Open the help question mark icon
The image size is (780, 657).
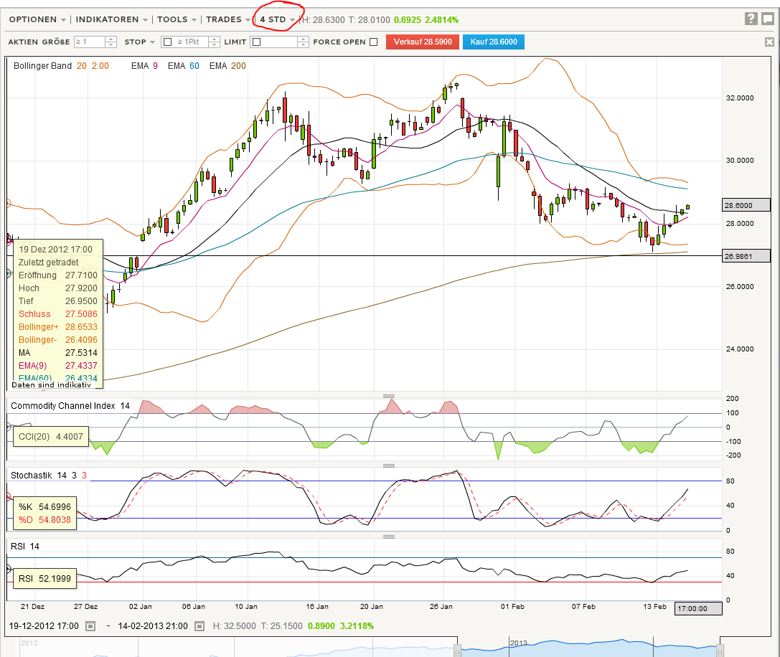[751, 19]
